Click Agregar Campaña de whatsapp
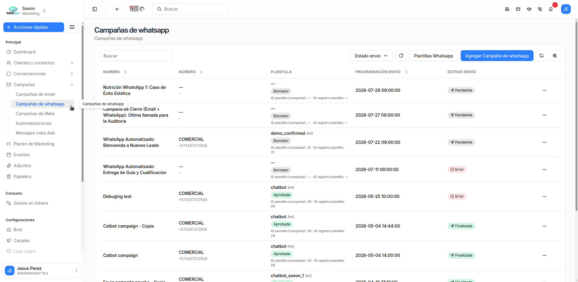Viewport: 578px width, 282px height. tap(497, 56)
